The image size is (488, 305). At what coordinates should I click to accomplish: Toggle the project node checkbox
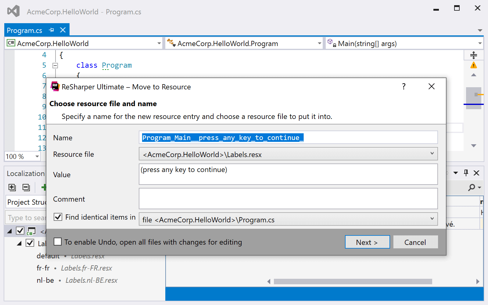tap(20, 231)
